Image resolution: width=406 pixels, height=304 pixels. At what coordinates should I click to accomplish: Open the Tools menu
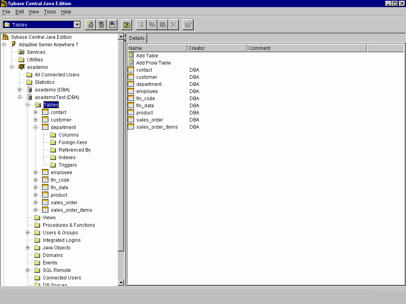click(x=50, y=12)
